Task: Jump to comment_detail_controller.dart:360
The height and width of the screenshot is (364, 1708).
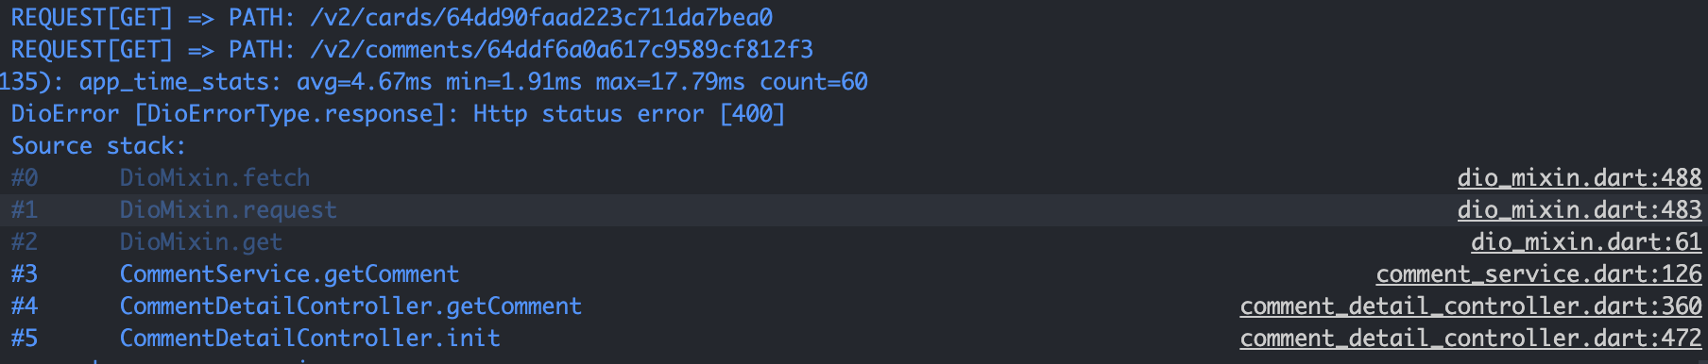Action: click(1471, 306)
